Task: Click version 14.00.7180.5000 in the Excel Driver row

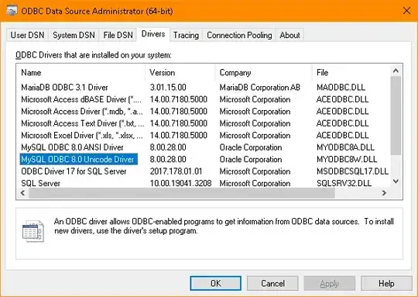Action: click(178, 136)
